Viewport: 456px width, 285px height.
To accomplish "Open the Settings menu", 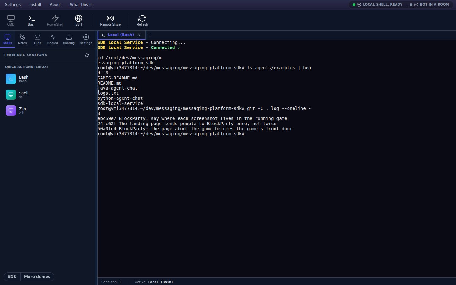I will click(13, 4).
